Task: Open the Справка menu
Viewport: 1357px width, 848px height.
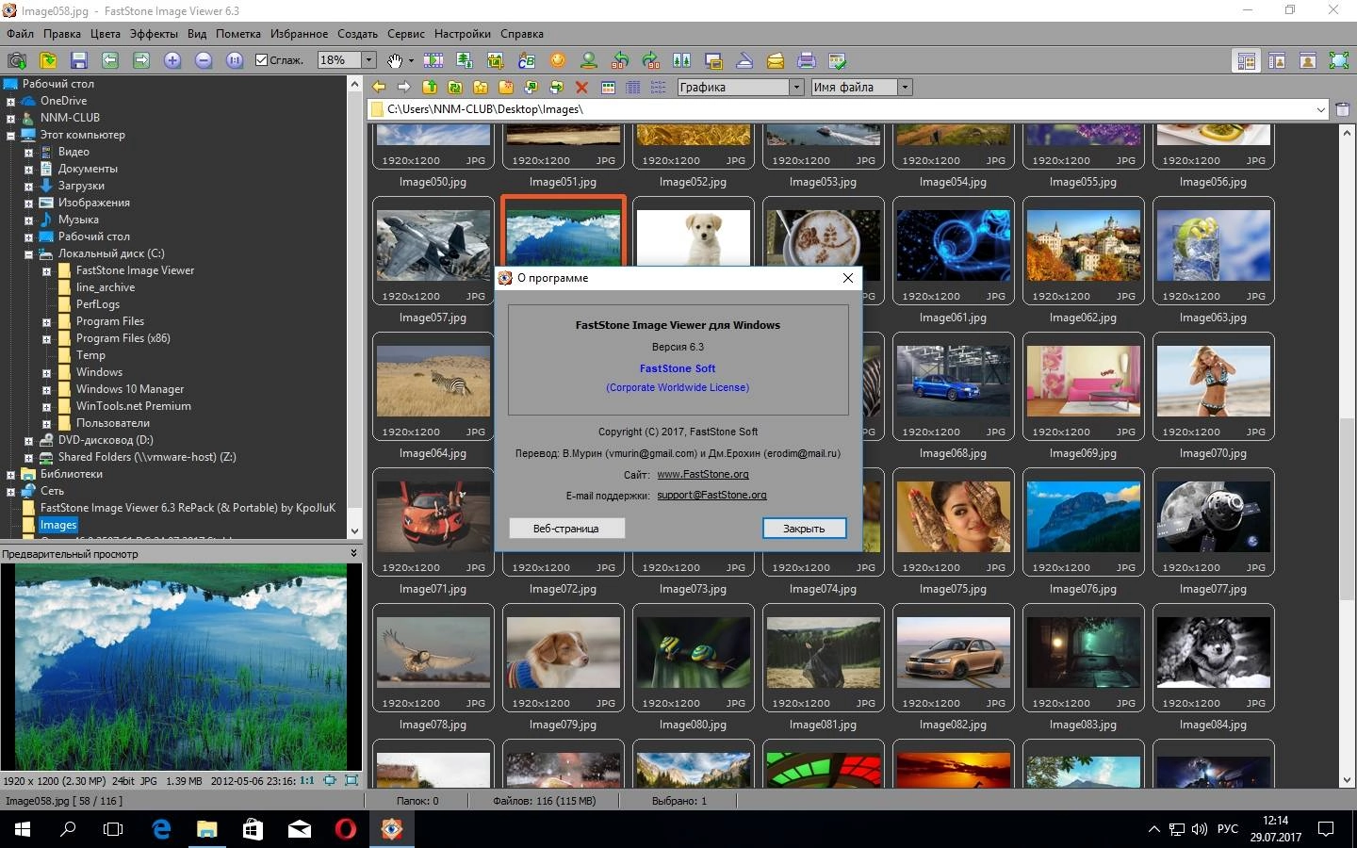Action: click(522, 33)
